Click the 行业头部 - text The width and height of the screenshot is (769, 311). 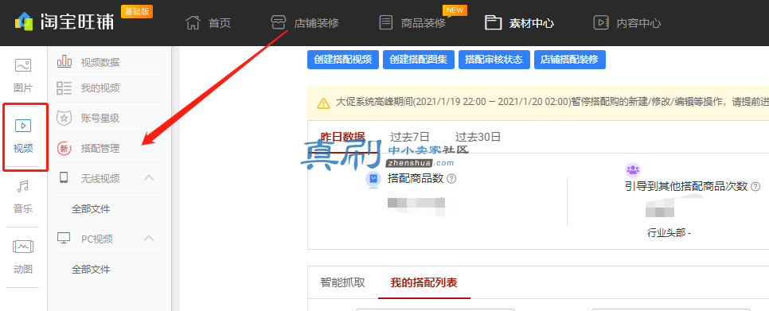(x=669, y=233)
